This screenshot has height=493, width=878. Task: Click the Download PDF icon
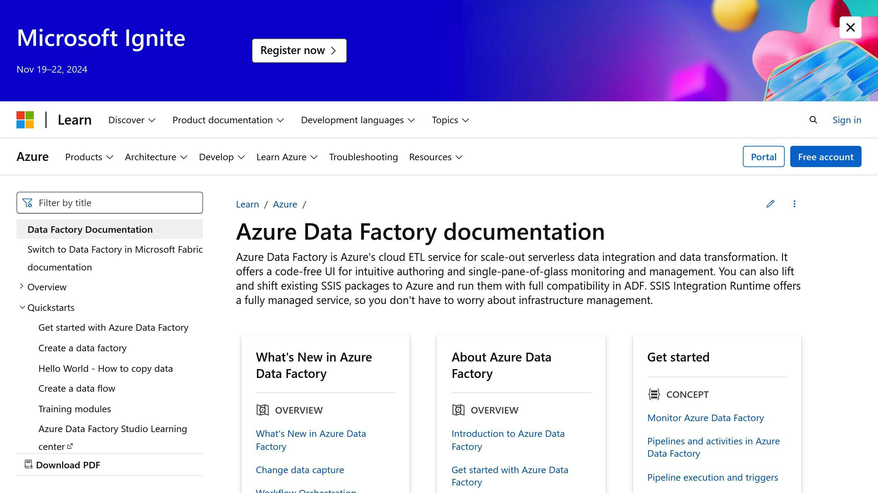29,464
